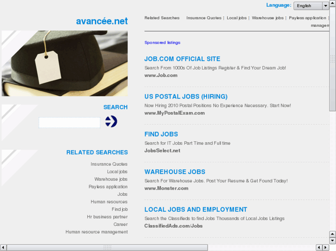Click Hr business partner in sidebar list
This screenshot has width=336, height=251.
pyautogui.click(x=107, y=217)
